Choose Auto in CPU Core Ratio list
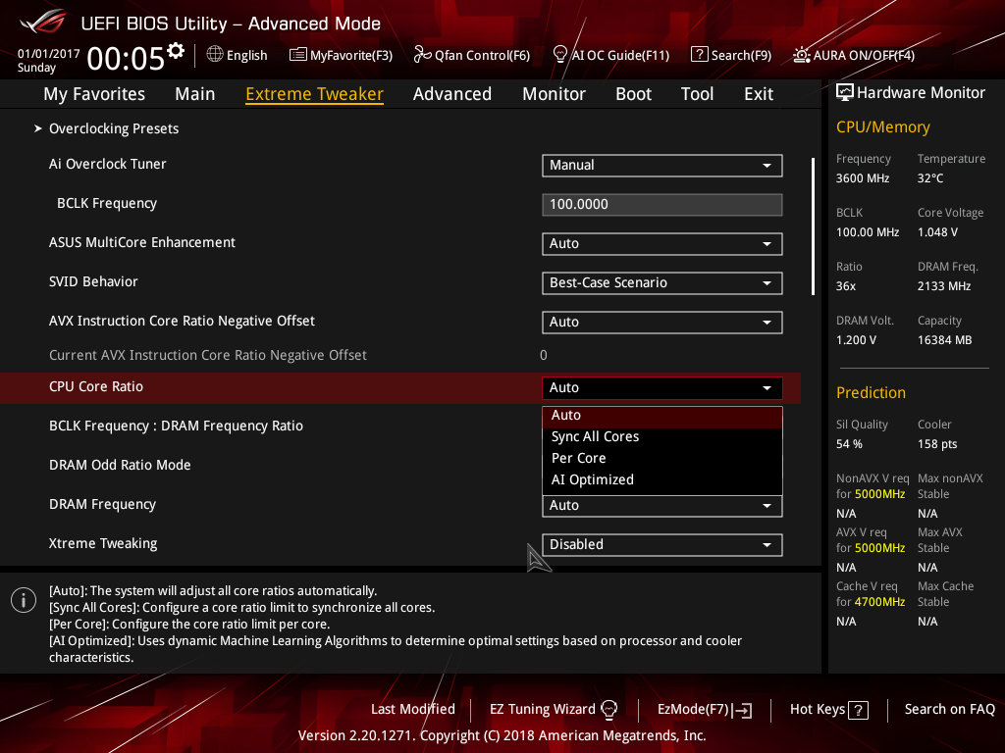Viewport: 1005px width, 753px height. (x=662, y=416)
